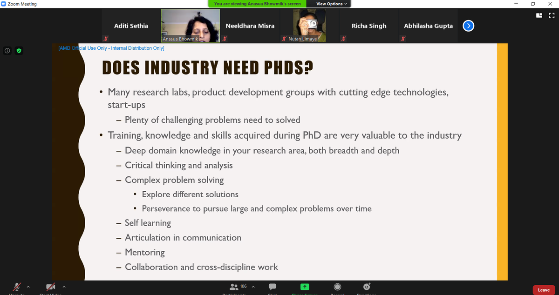The width and height of the screenshot is (559, 295).
Task: Start video with the camera icon
Action: click(51, 287)
